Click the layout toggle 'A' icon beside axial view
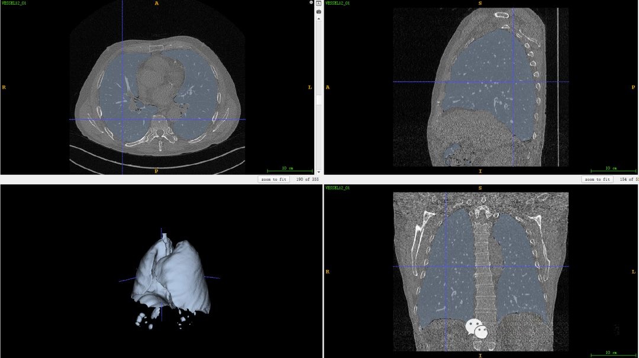Viewport: 639px width, 358px height. [x=319, y=4]
